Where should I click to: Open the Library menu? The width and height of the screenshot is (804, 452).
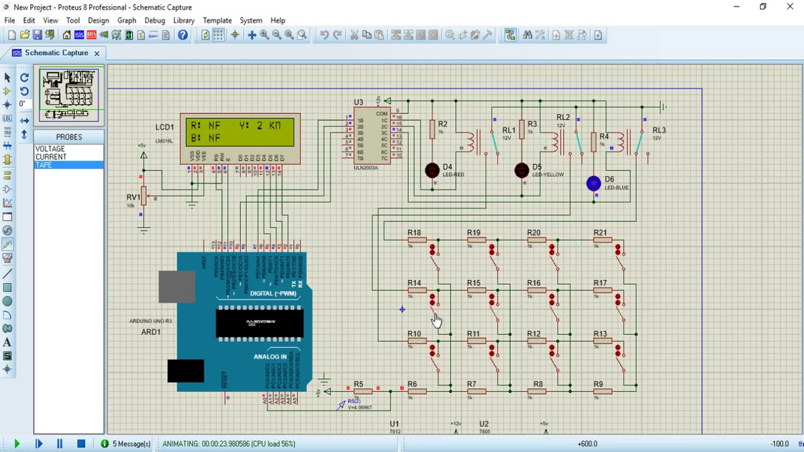[x=183, y=20]
